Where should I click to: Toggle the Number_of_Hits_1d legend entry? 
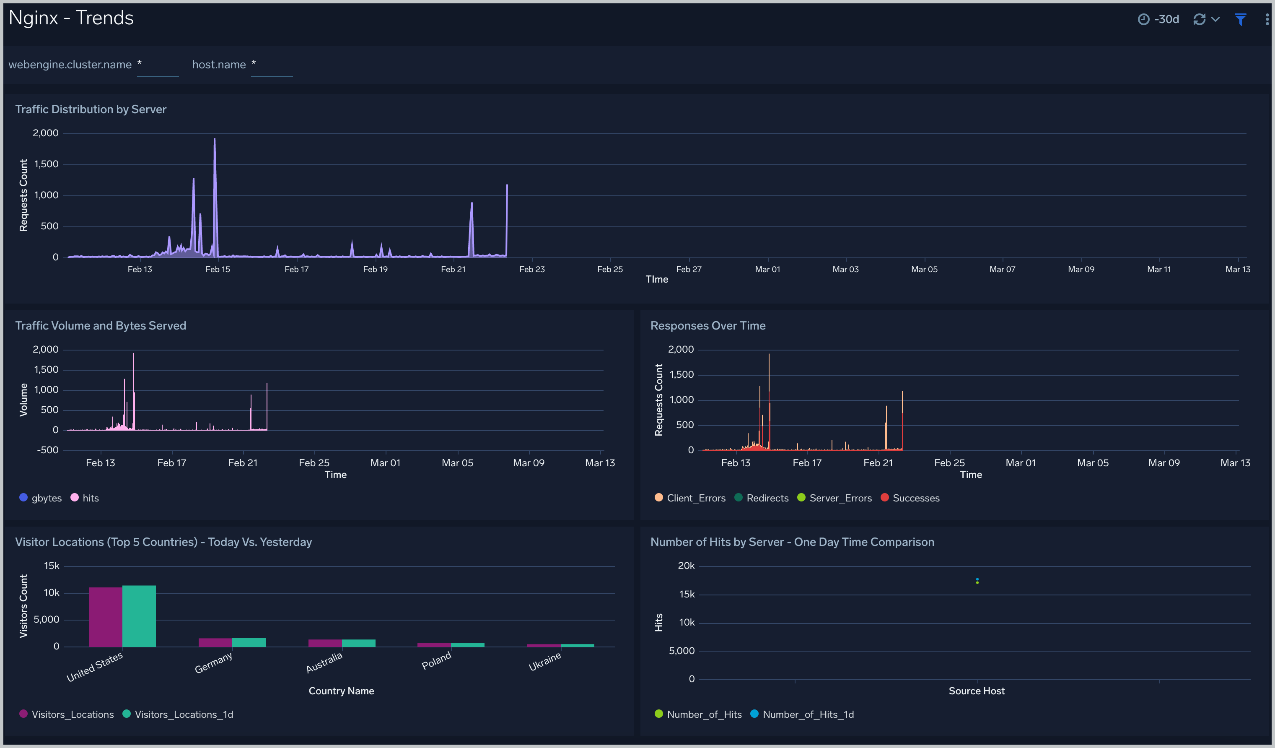[x=802, y=714]
